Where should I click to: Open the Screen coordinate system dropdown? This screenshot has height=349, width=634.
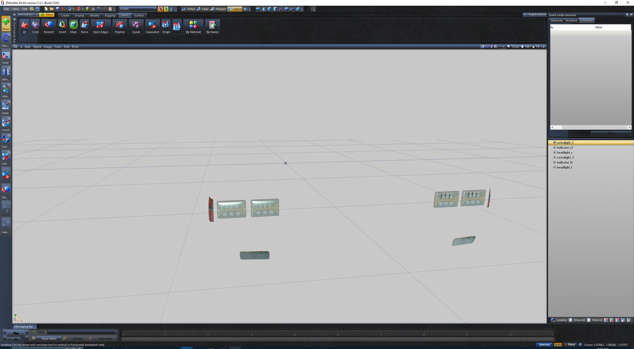pyautogui.click(x=138, y=9)
